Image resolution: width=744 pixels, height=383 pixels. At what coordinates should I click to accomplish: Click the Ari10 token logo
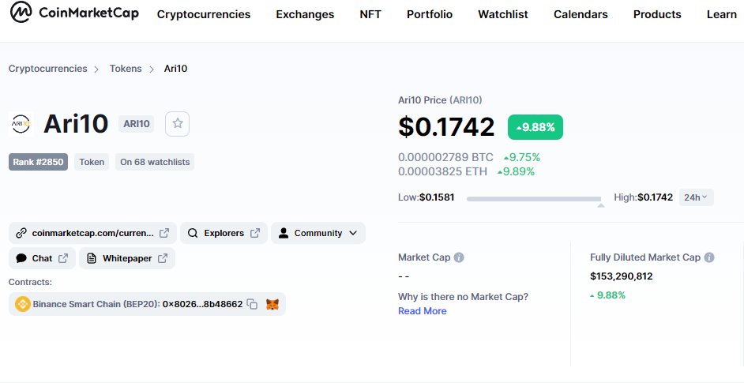tap(21, 124)
